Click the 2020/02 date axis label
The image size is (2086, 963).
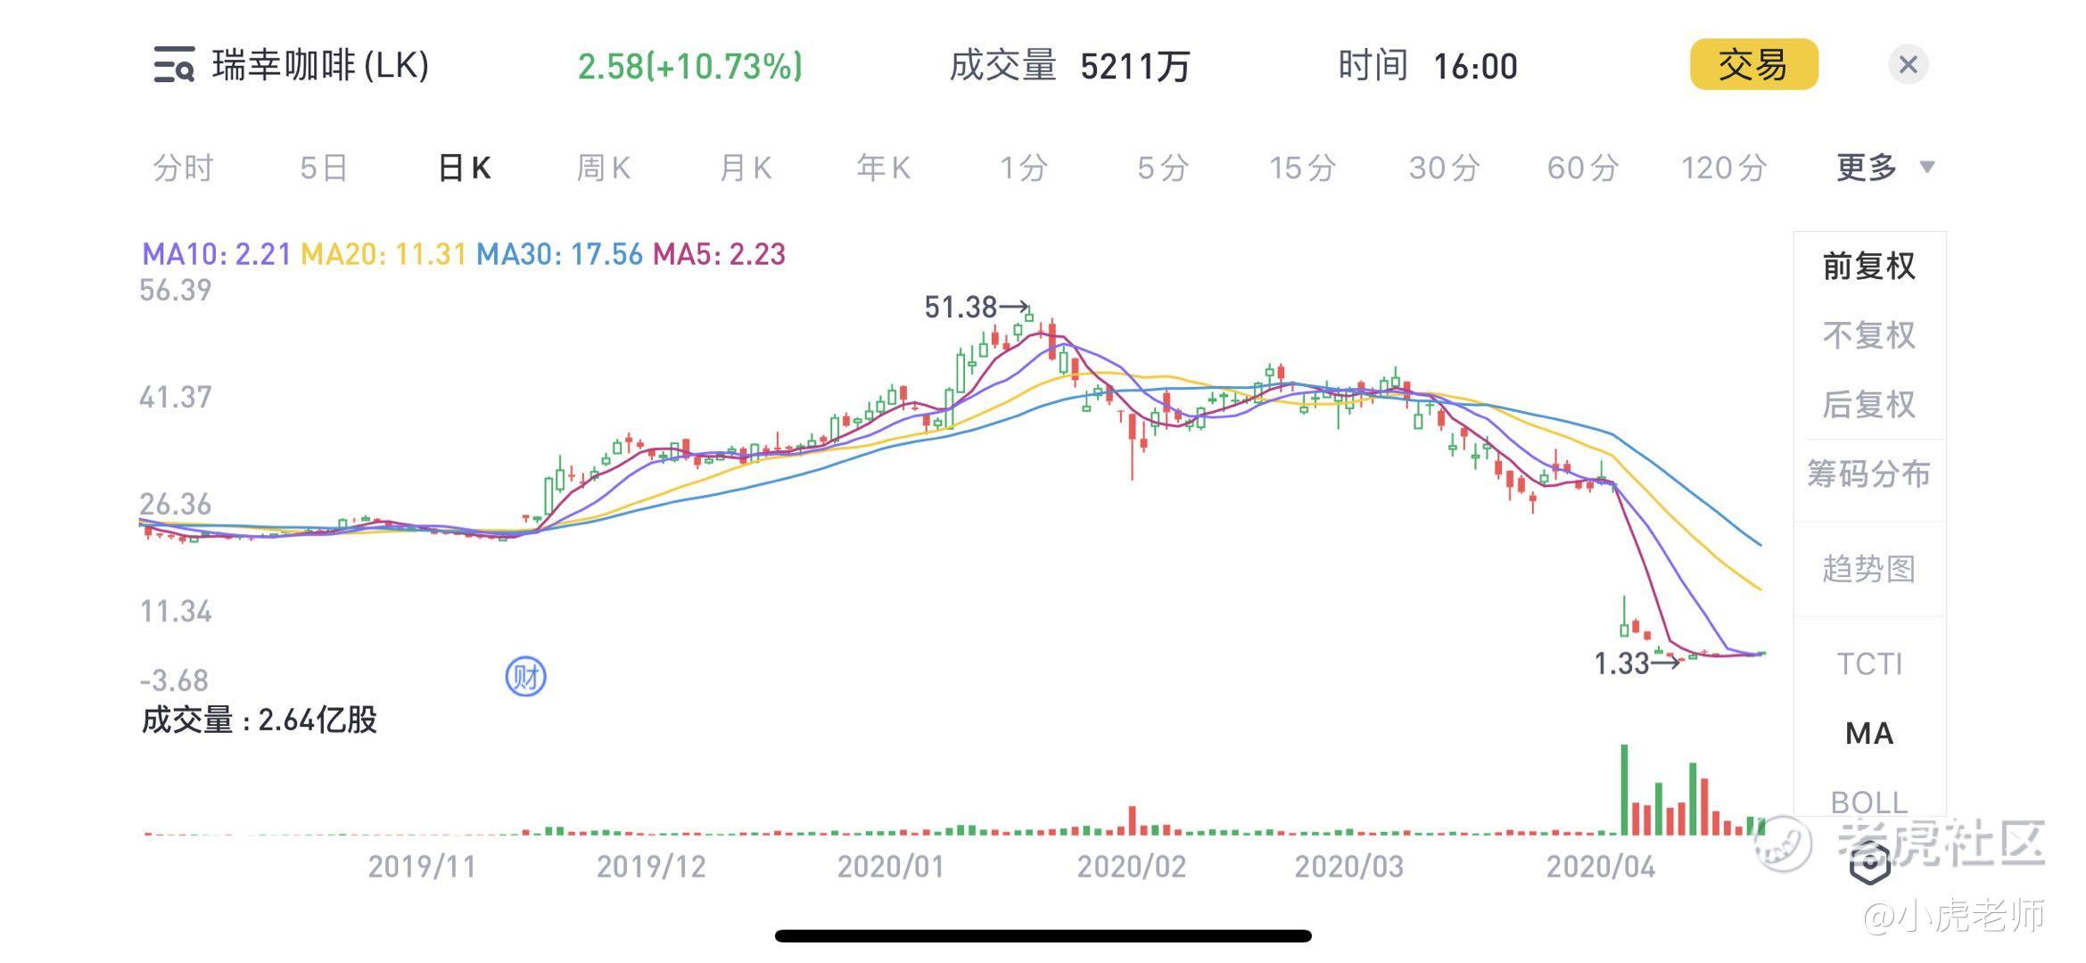tap(1132, 867)
